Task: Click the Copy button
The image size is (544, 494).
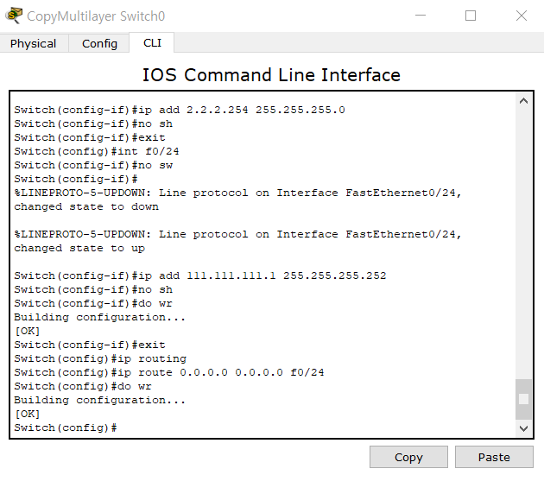Action: click(408, 457)
